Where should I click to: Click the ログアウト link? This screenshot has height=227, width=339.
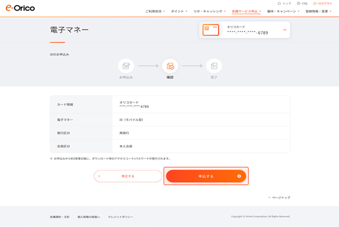pyautogui.click(x=325, y=3)
